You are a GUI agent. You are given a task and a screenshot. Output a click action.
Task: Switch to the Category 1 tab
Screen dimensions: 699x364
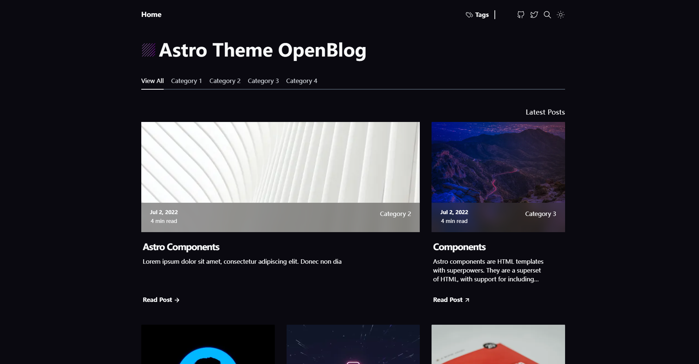click(x=187, y=81)
